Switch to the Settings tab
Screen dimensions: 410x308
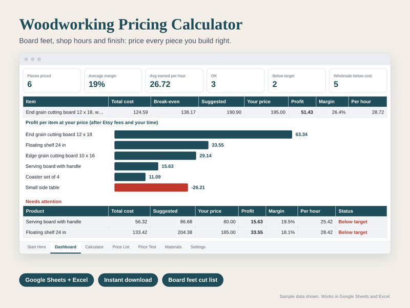[198, 247]
